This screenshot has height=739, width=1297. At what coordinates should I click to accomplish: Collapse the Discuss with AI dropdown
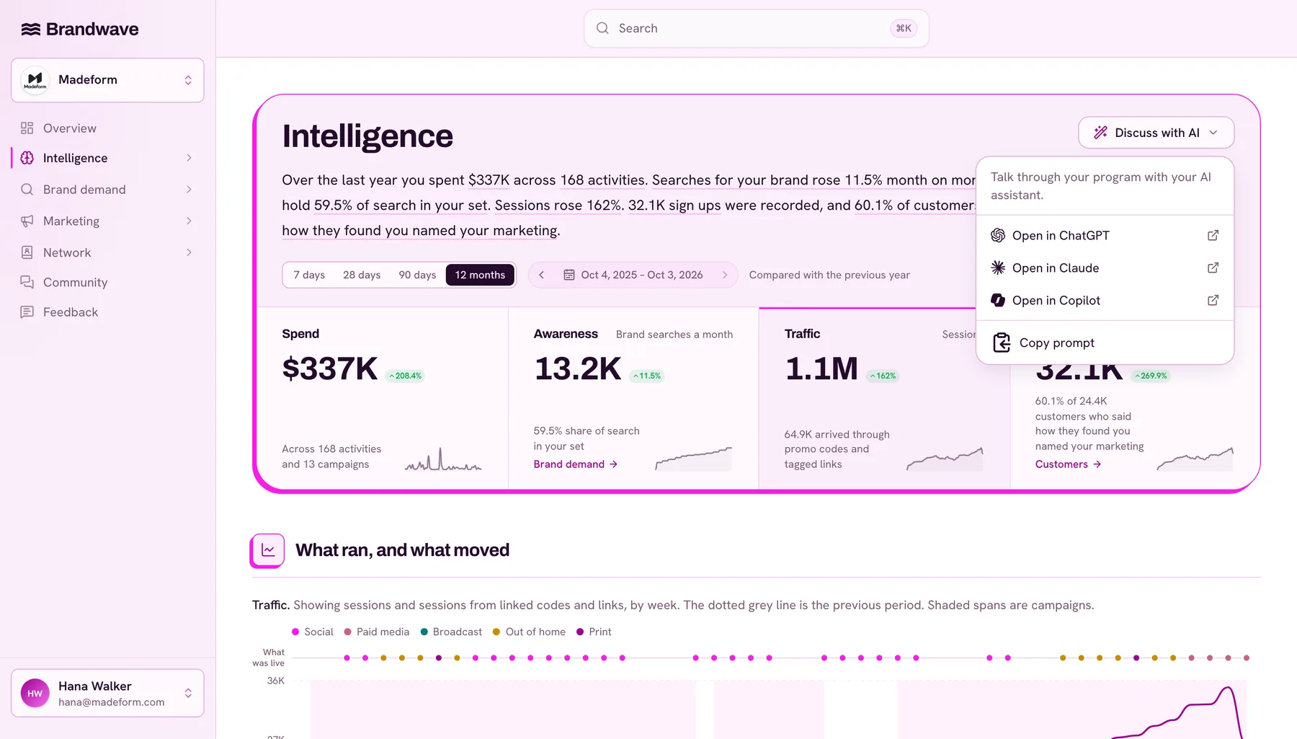1156,133
